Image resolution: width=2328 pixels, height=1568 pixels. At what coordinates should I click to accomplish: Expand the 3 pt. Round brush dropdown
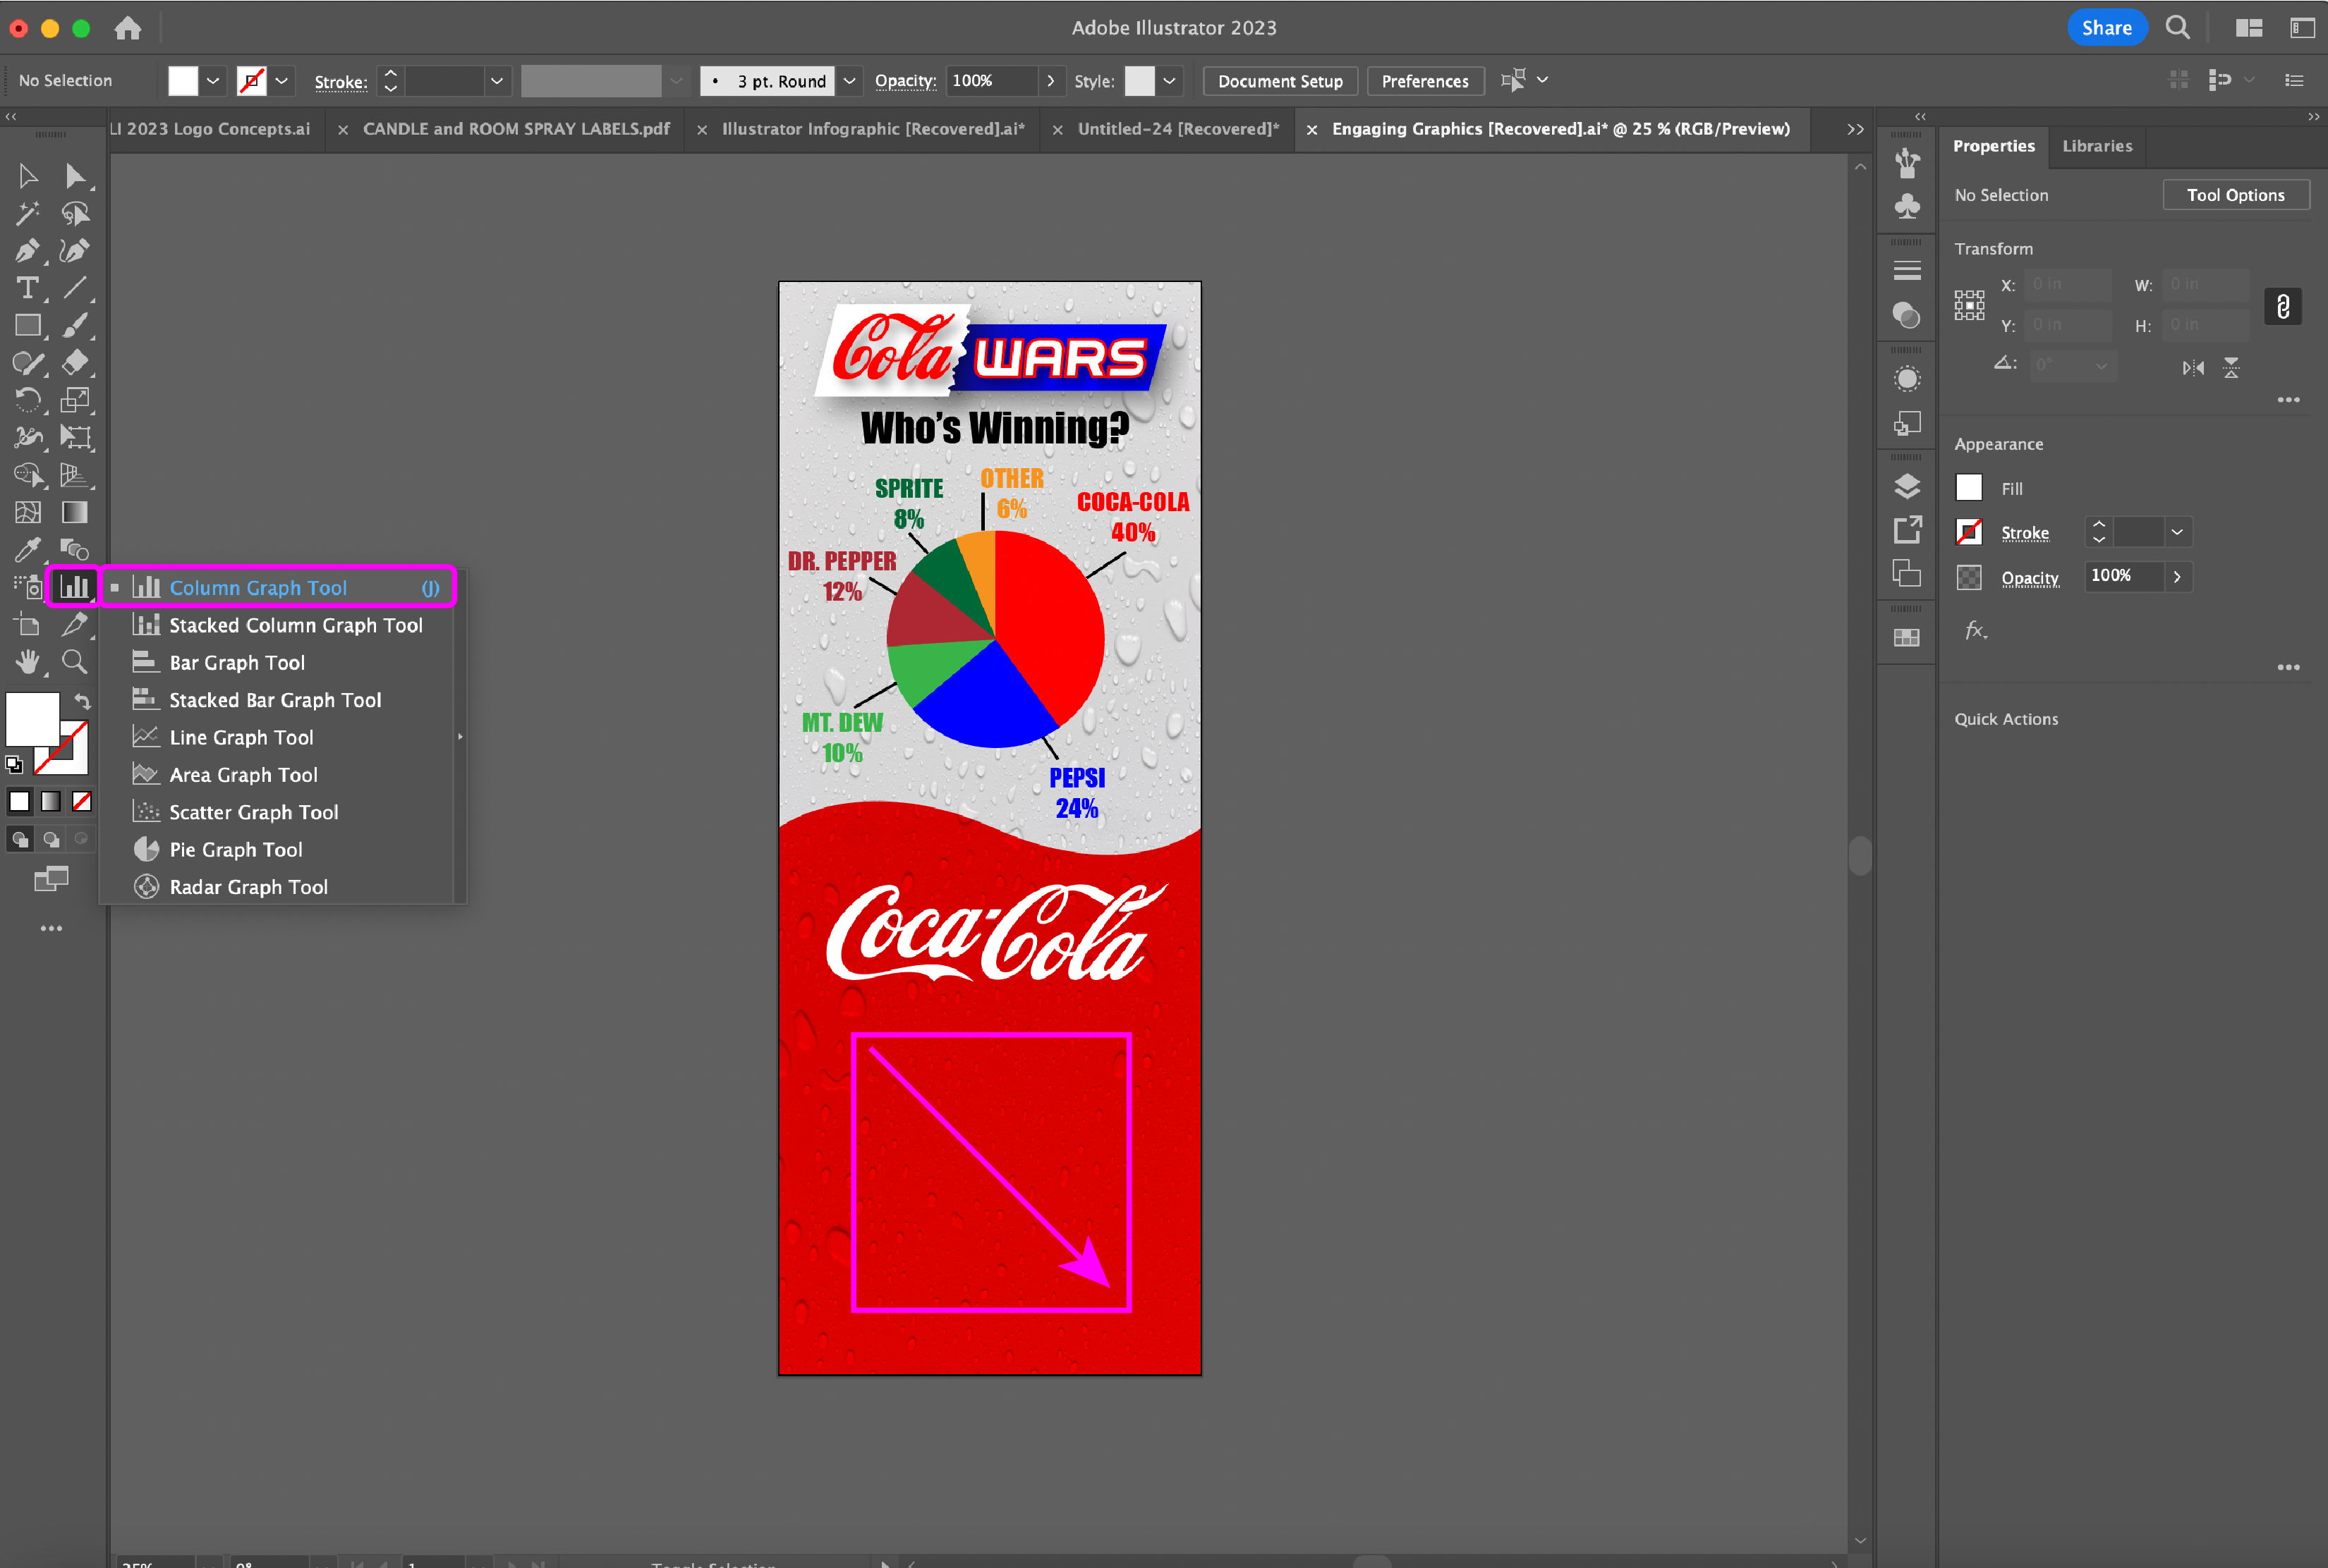(x=849, y=81)
